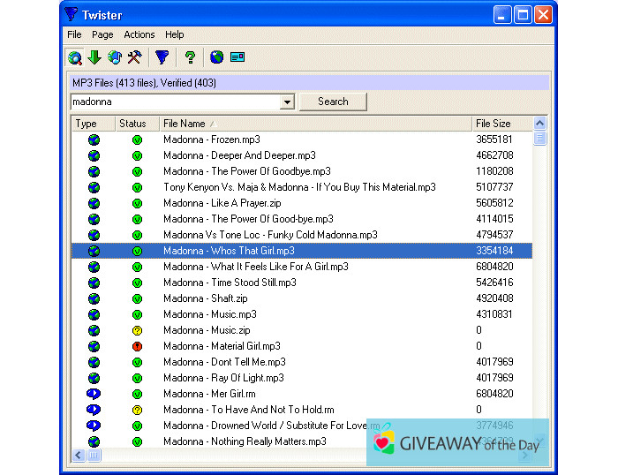The width and height of the screenshot is (618, 475).
Task: Click the blue Twister tornado toolbar icon
Action: (162, 57)
